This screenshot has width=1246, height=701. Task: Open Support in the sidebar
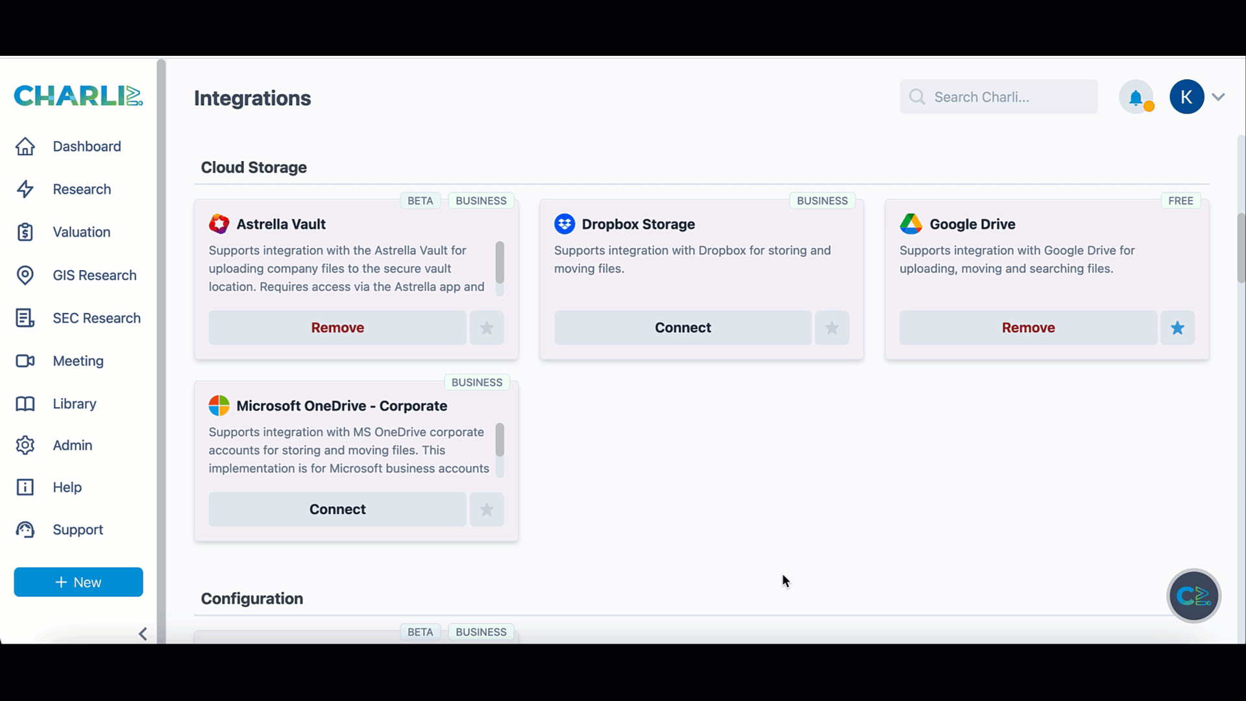[78, 530]
